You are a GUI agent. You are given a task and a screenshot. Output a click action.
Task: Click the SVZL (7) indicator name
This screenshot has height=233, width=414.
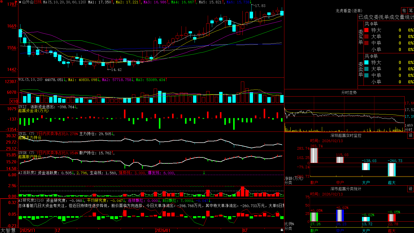pos(26,134)
